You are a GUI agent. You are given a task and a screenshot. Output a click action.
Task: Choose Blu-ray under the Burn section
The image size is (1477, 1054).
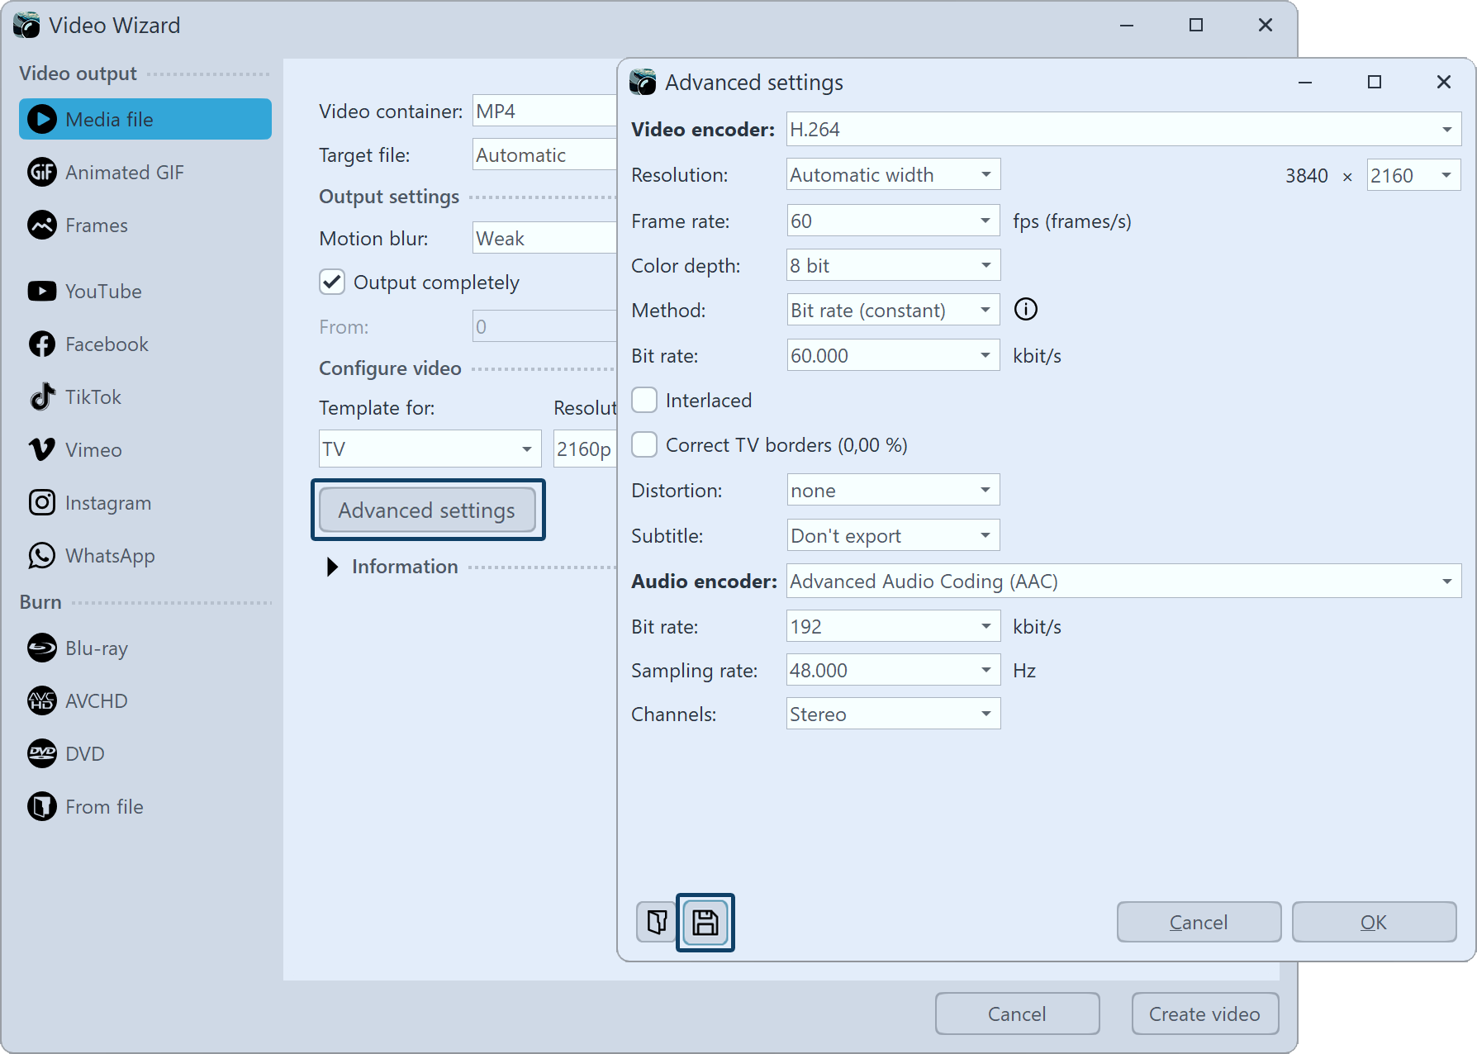(x=96, y=648)
